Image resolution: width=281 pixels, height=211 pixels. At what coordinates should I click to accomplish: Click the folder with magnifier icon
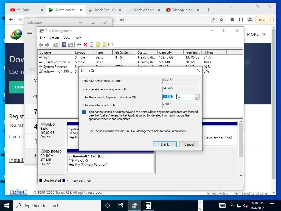point(105,45)
